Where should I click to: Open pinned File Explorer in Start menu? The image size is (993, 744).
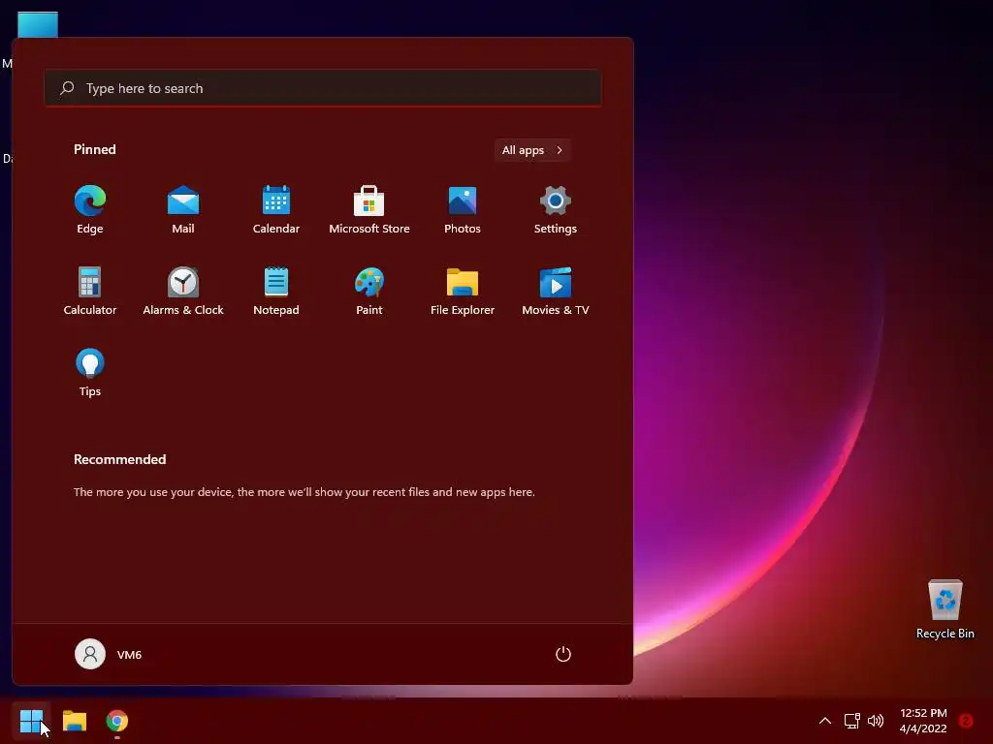point(463,292)
